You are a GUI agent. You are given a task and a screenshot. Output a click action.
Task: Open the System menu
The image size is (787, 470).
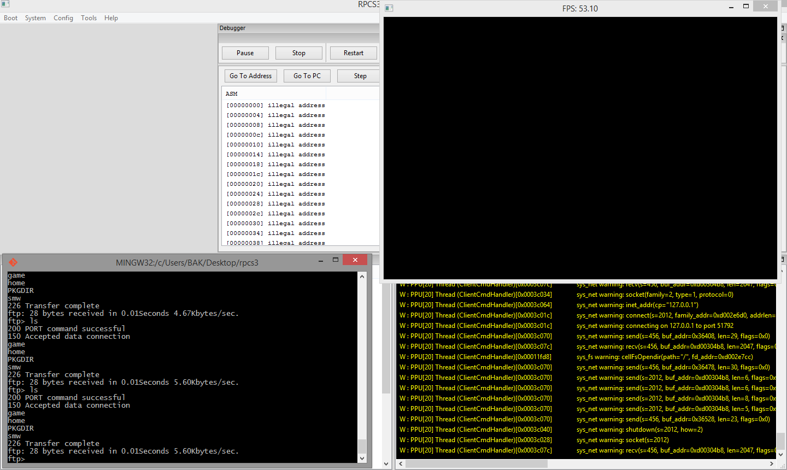36,18
